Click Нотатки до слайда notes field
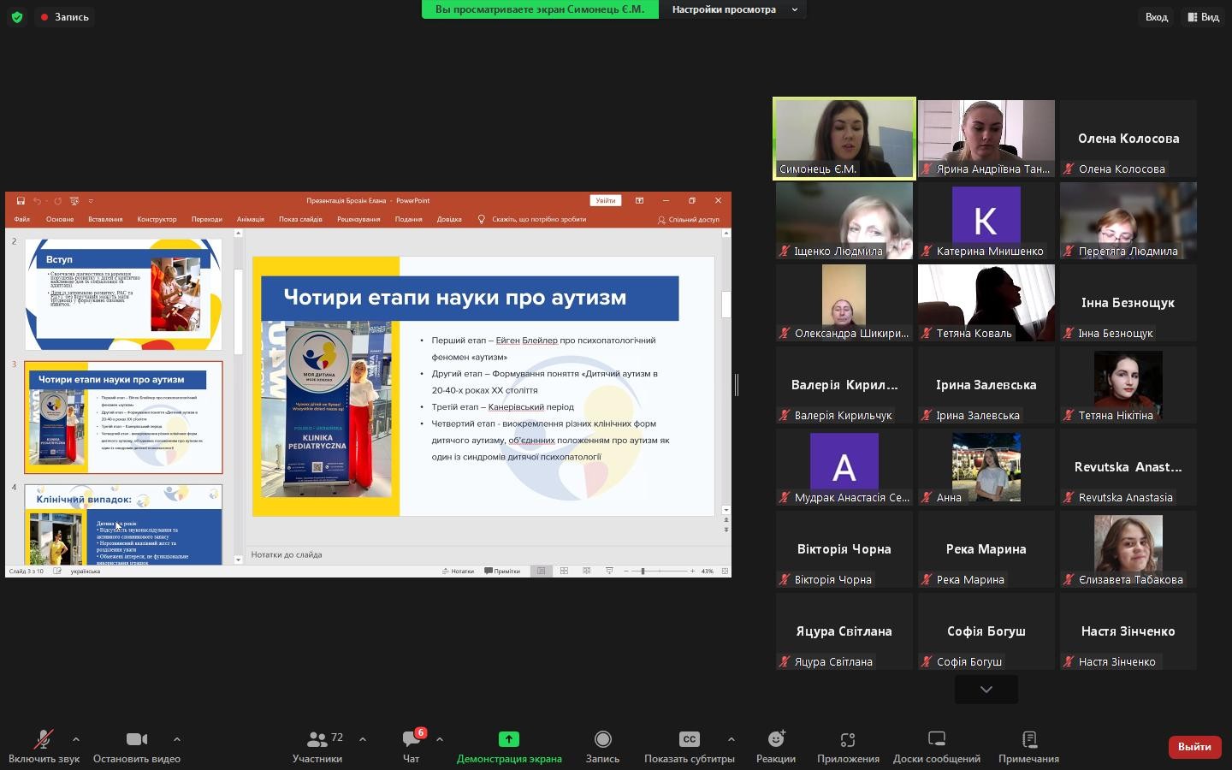1232x770 pixels. pyautogui.click(x=488, y=555)
